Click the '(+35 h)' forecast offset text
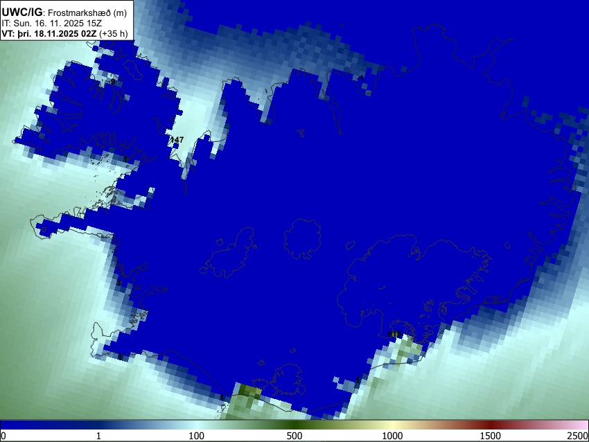The height and width of the screenshot is (442, 589). click(114, 33)
